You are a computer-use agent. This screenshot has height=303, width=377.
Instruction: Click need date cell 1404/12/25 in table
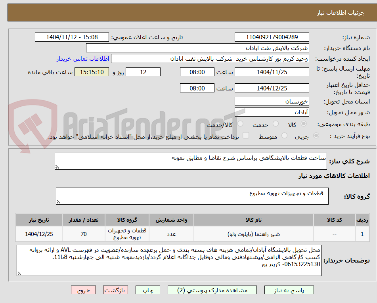point(39,234)
